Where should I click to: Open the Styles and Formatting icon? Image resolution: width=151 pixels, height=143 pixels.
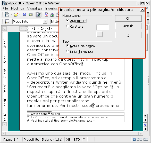tap(7, 21)
